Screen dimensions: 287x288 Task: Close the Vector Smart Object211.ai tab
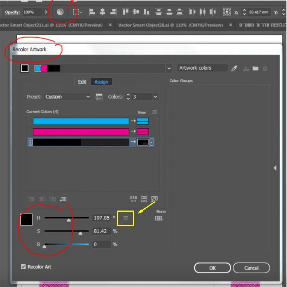[x=110, y=25]
